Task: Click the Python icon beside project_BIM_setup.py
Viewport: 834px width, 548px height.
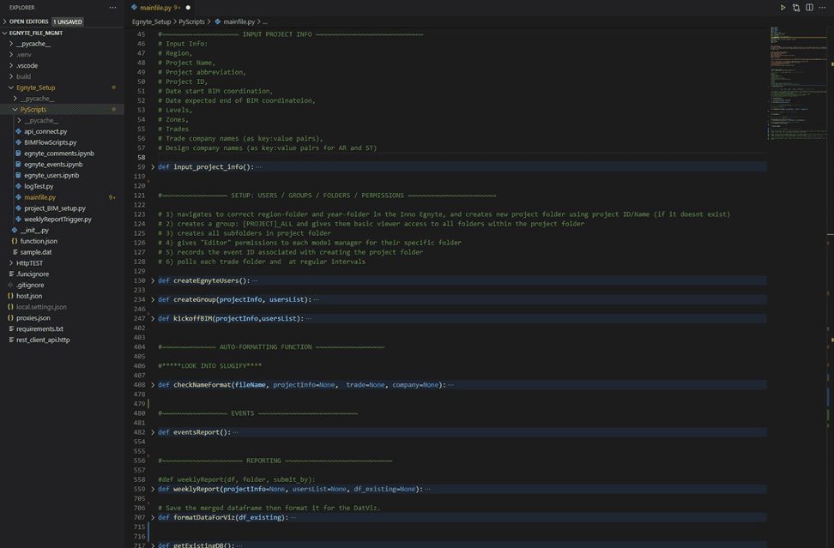Action: pyautogui.click(x=19, y=208)
